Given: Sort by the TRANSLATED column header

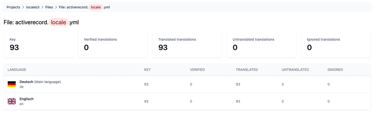Looking at the screenshot, I should (x=247, y=70).
